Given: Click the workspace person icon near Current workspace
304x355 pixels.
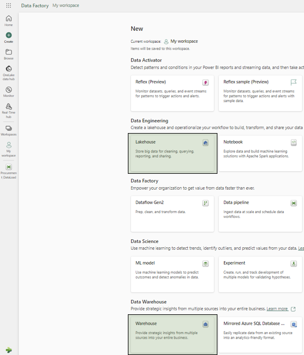Looking at the screenshot, I should [166, 41].
